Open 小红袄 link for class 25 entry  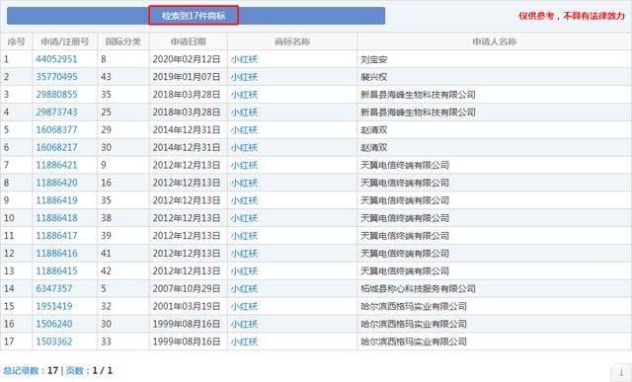pyautogui.click(x=244, y=113)
